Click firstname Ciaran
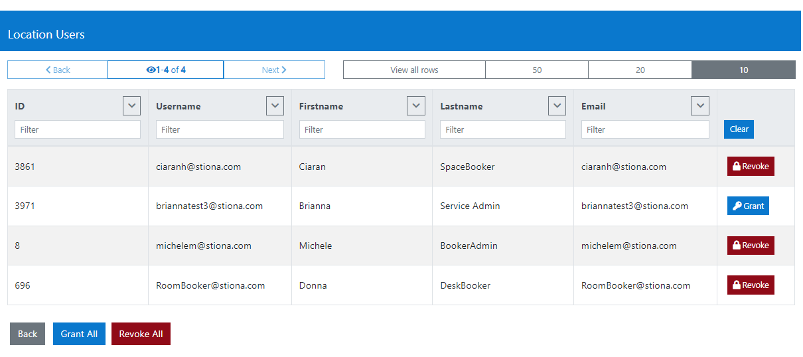 [x=313, y=167]
